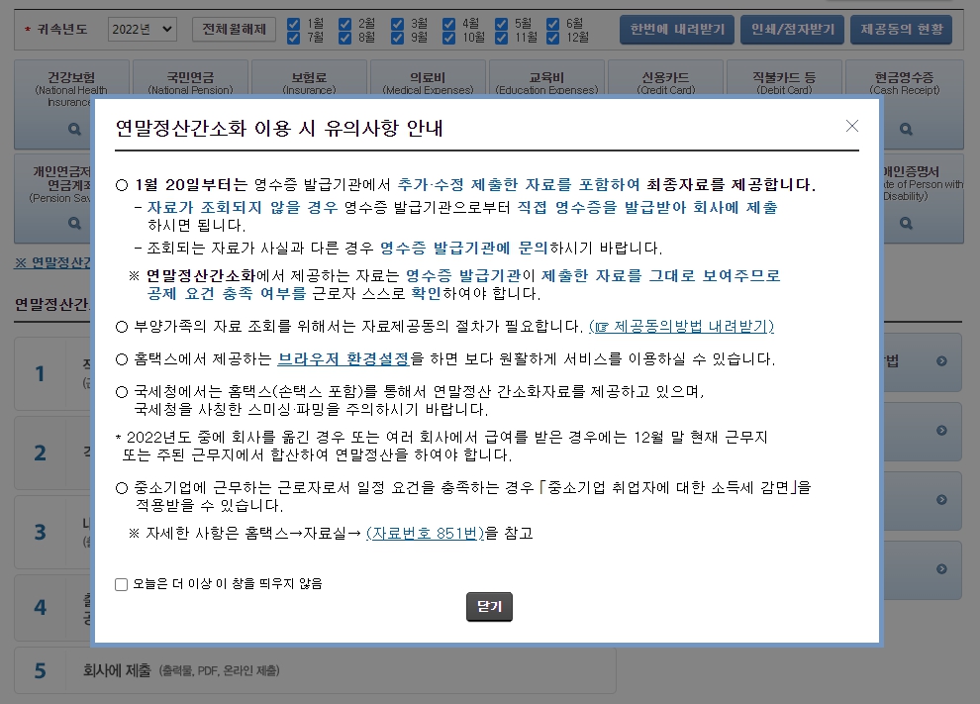Image resolution: width=980 pixels, height=704 pixels.
Task: Open the 브라우저 환경설정 link
Action: [343, 358]
